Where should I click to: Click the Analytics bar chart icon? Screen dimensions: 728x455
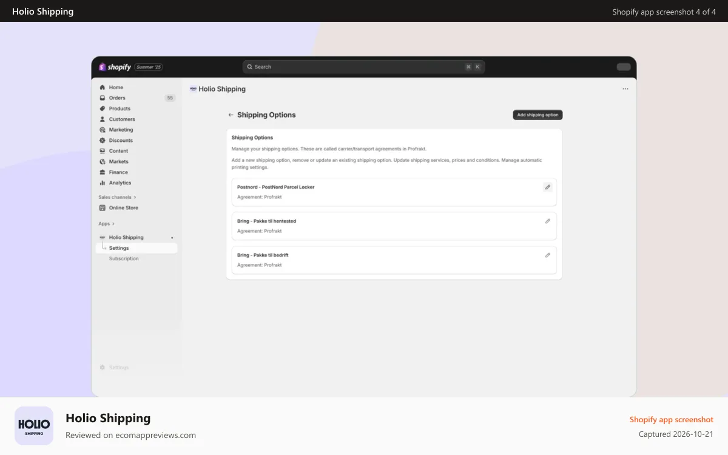click(x=103, y=183)
